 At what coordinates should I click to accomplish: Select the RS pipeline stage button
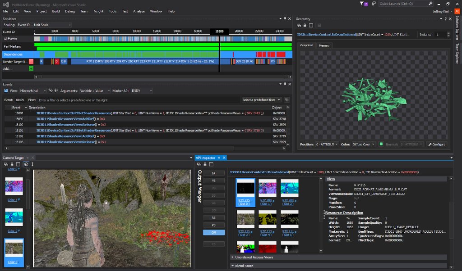[213, 218]
